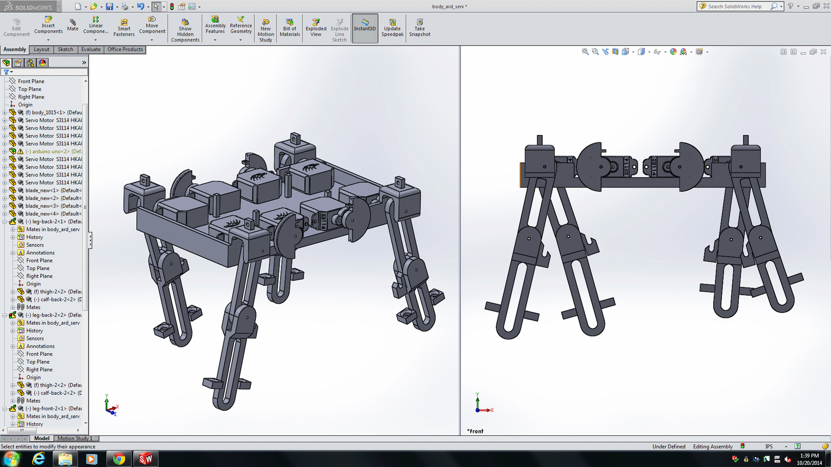Screen dimensions: 831x467
Task: Click the Zoom to Fit icon
Action: (x=585, y=52)
